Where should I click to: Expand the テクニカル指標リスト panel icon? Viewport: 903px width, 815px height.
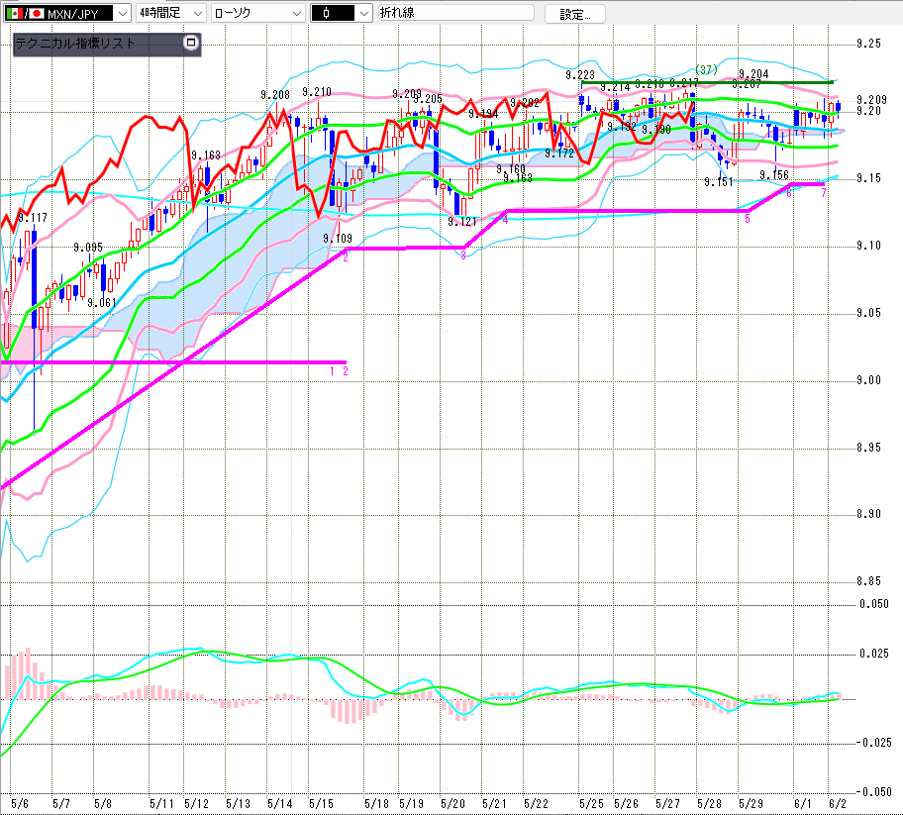(191, 42)
